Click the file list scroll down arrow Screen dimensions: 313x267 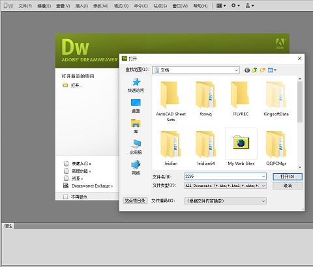click(300, 167)
